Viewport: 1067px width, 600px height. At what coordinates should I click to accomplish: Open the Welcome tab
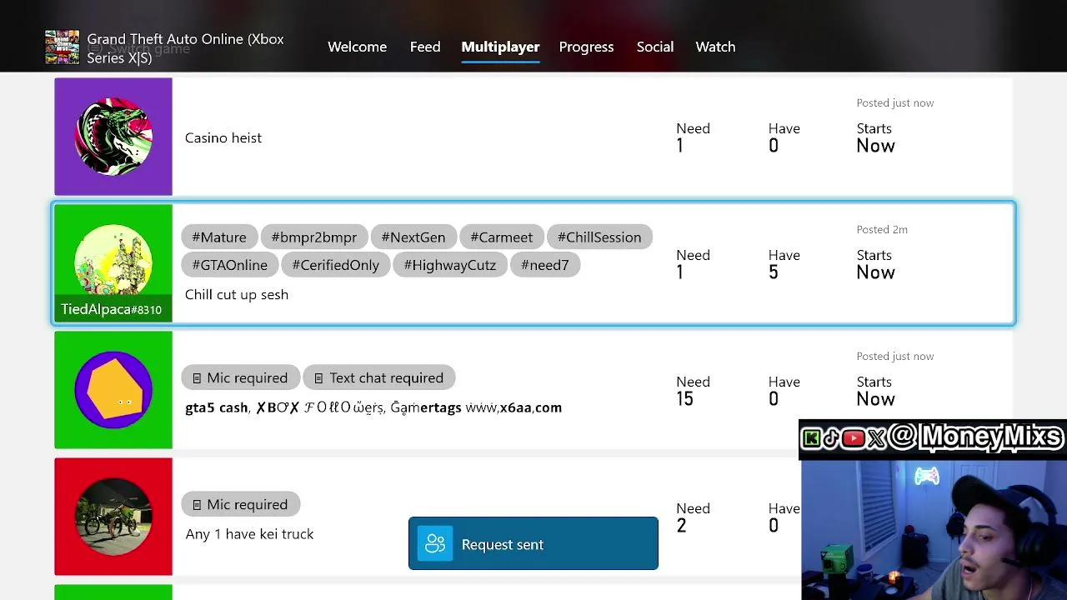pos(357,47)
